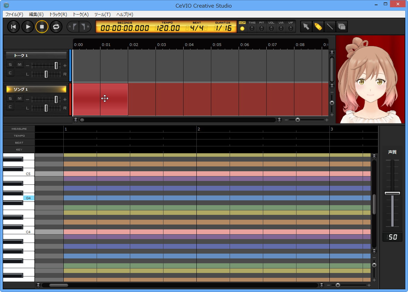Switch to VIF edit mode

coord(291,27)
